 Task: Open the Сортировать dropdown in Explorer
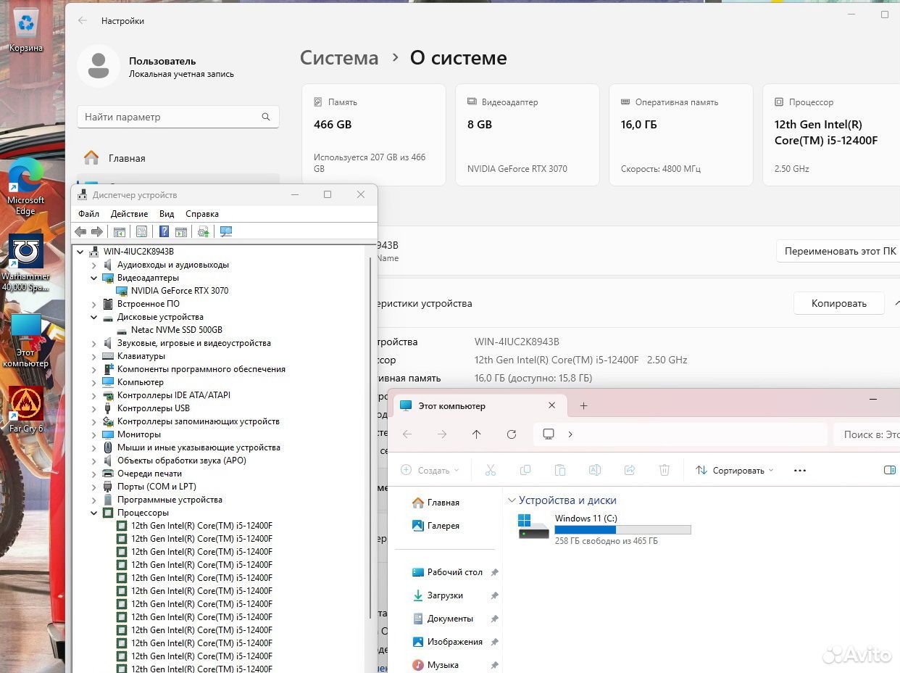click(x=735, y=470)
